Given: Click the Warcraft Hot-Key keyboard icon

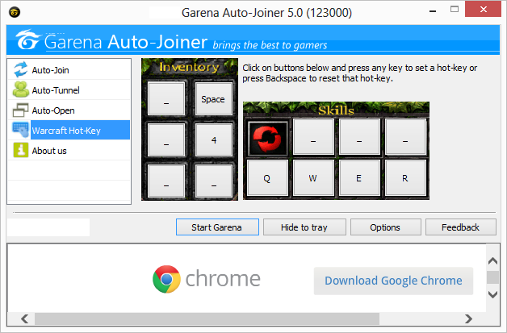Looking at the screenshot, I should click(21, 130).
